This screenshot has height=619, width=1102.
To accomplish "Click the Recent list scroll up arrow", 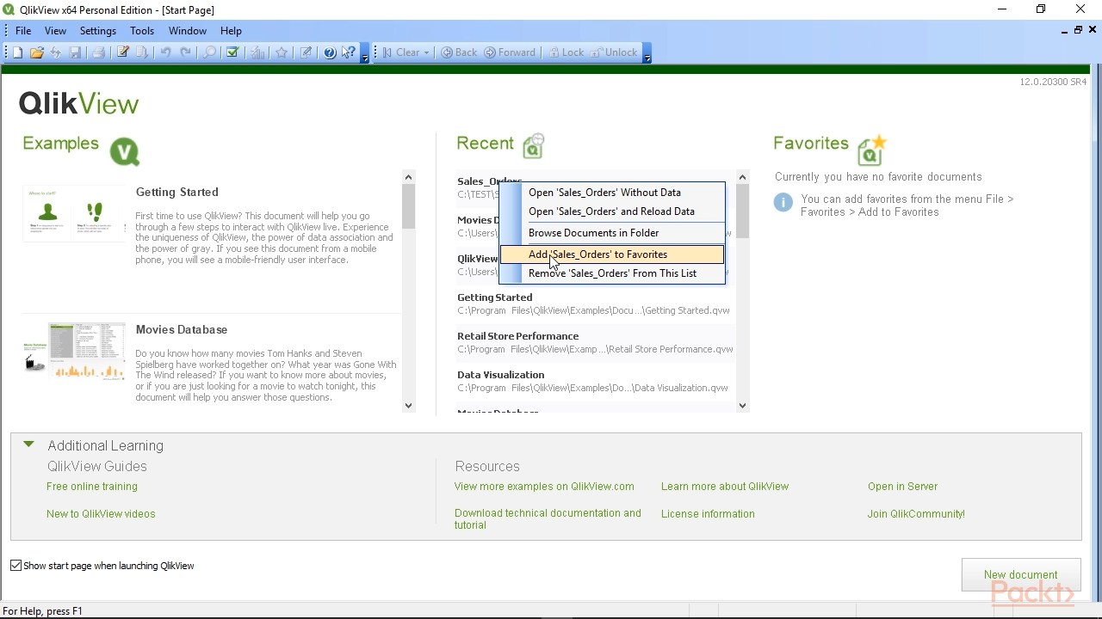I will 742,177.
